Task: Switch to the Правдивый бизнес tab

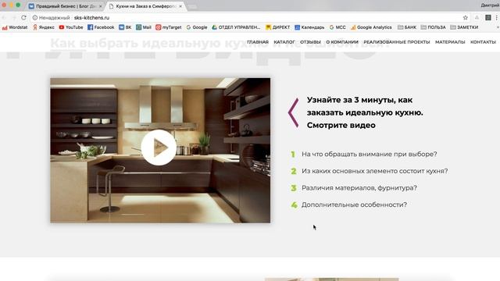Action: [66, 6]
